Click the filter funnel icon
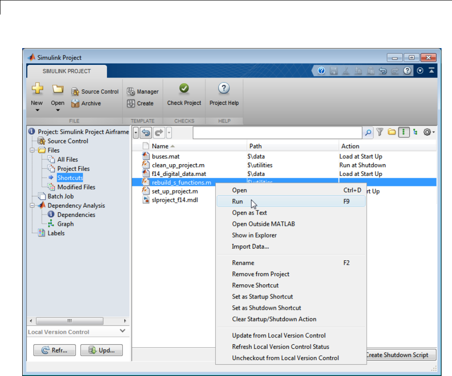The width and height of the screenshot is (452, 376). pyautogui.click(x=380, y=132)
